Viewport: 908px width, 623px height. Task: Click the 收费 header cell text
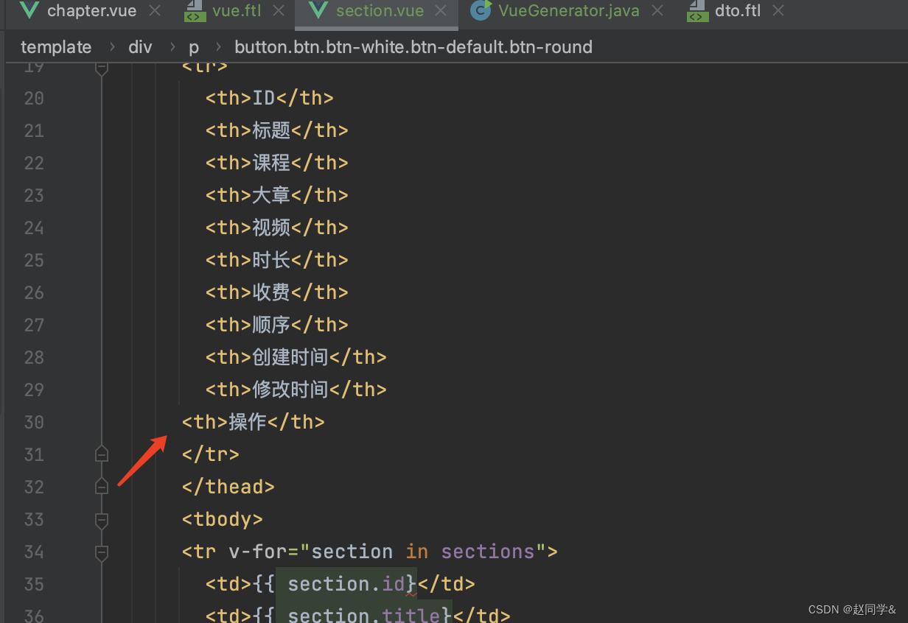click(272, 292)
